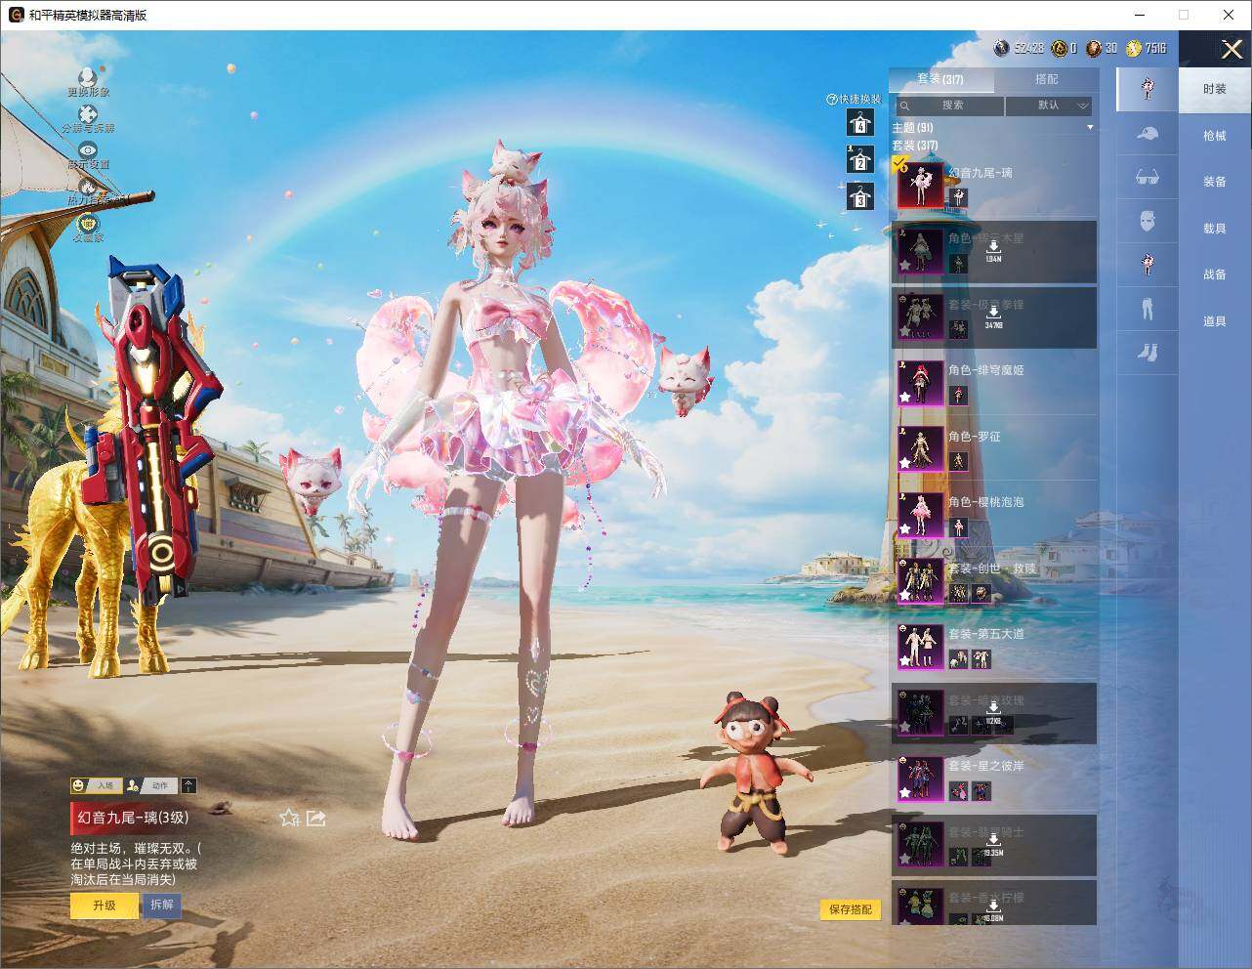Viewport: 1252px width, 969px height.
Task: Click the yellow 升级 upgrade button
Action: pos(104,906)
